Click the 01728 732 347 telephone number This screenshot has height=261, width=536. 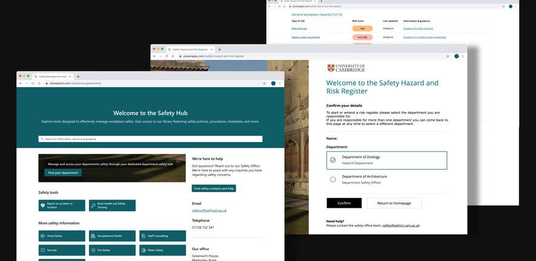point(203,228)
